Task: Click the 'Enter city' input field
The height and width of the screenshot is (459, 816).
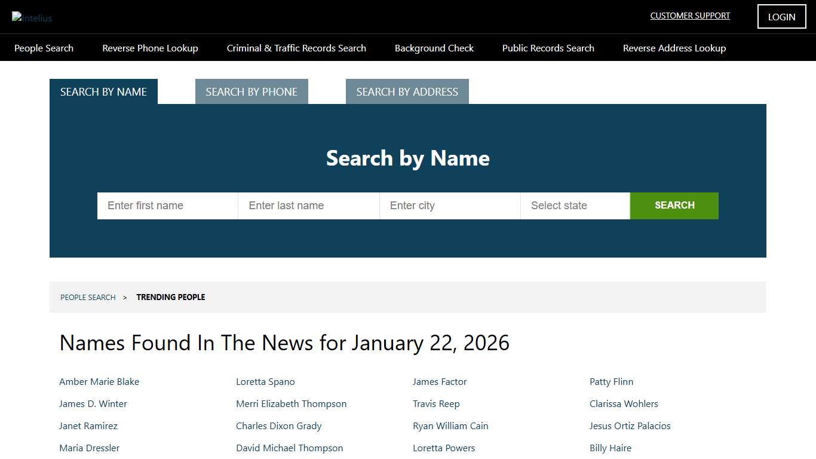Action: (x=450, y=206)
